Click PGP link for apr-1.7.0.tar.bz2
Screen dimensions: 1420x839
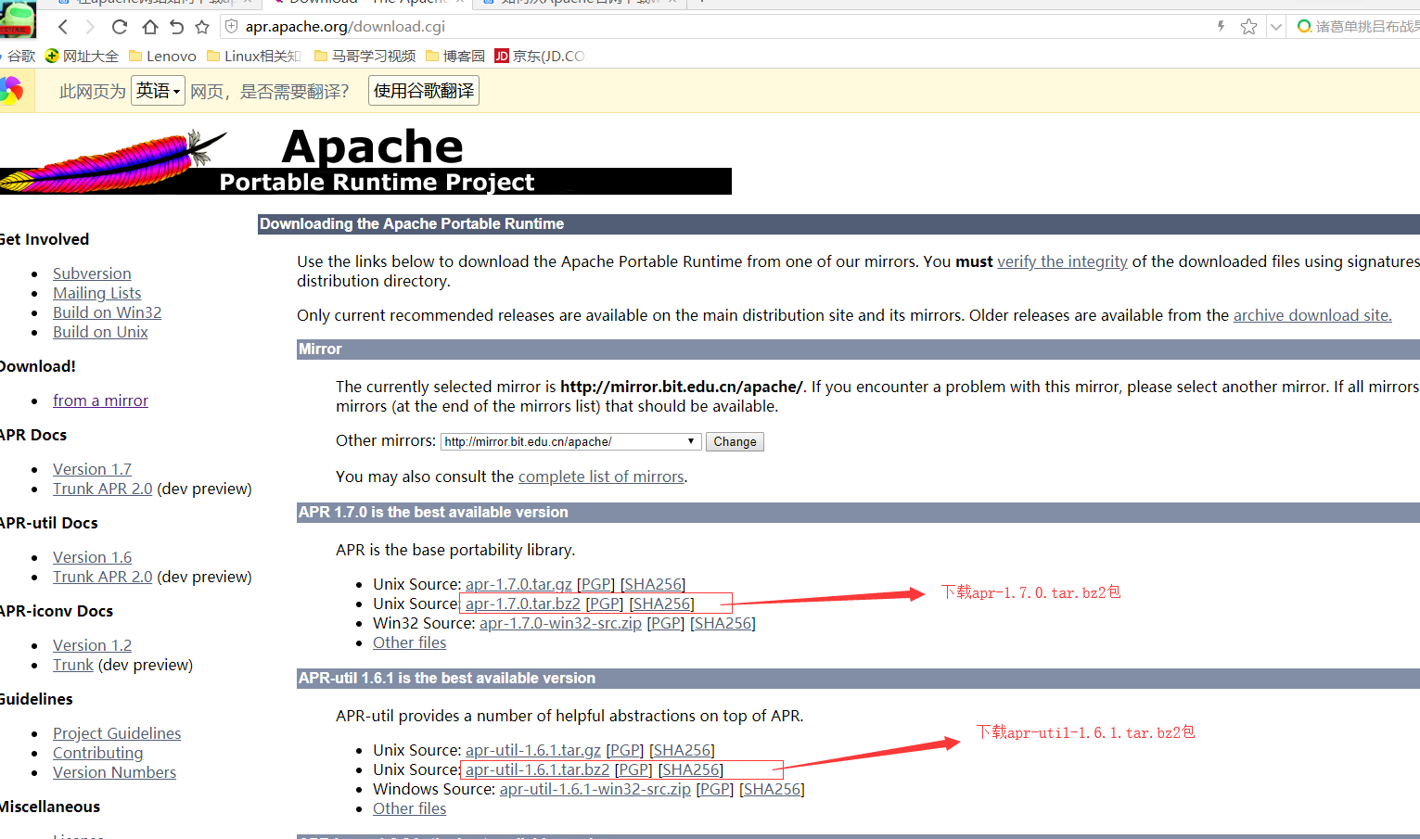(x=605, y=604)
